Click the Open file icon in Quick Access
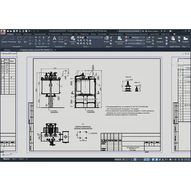 pos(11,31)
